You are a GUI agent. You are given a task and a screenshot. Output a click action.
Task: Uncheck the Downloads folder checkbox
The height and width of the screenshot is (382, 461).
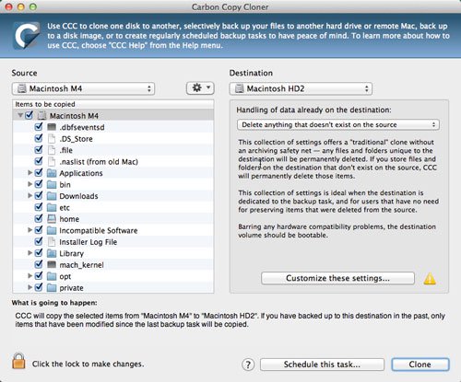(39, 195)
